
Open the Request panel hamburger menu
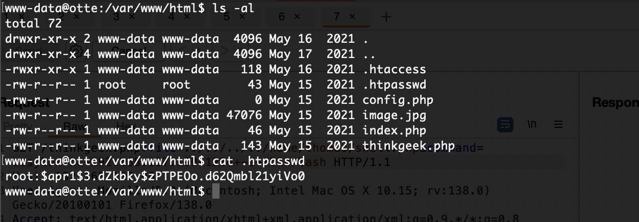pyautogui.click(x=558, y=124)
